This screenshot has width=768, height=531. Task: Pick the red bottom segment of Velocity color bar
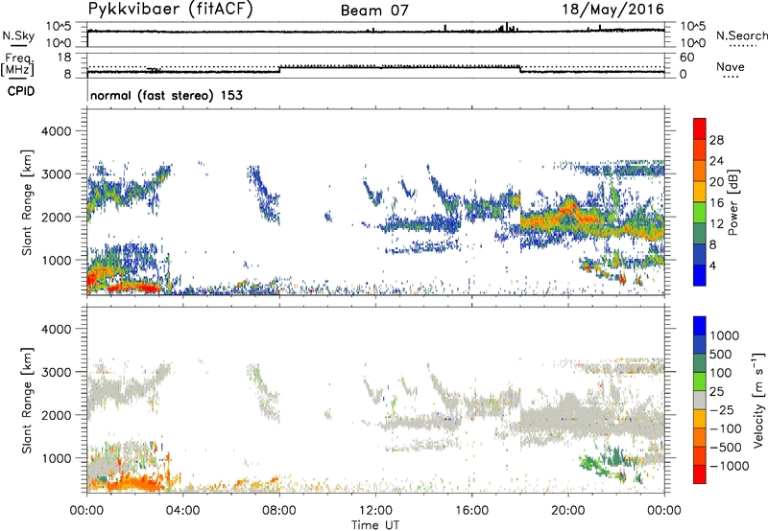point(700,474)
